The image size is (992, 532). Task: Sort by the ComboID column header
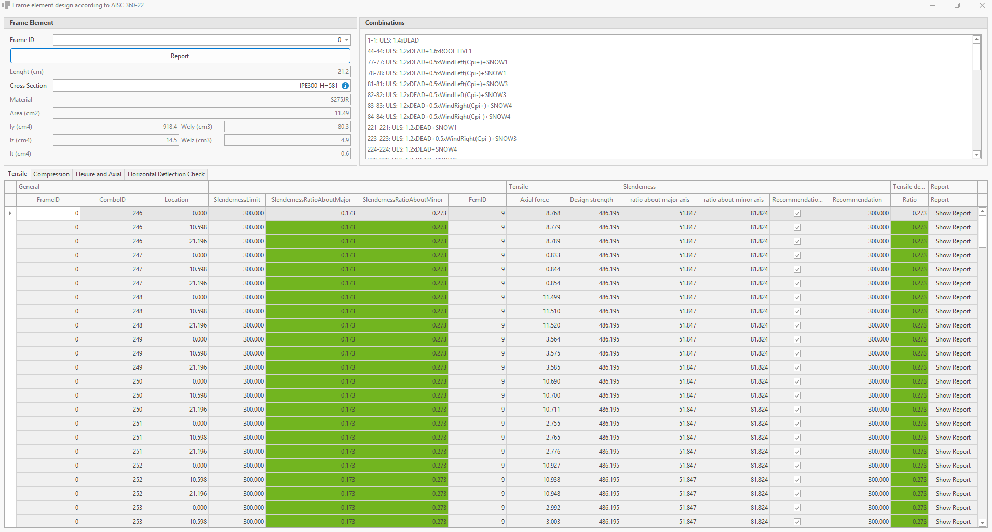(112, 200)
